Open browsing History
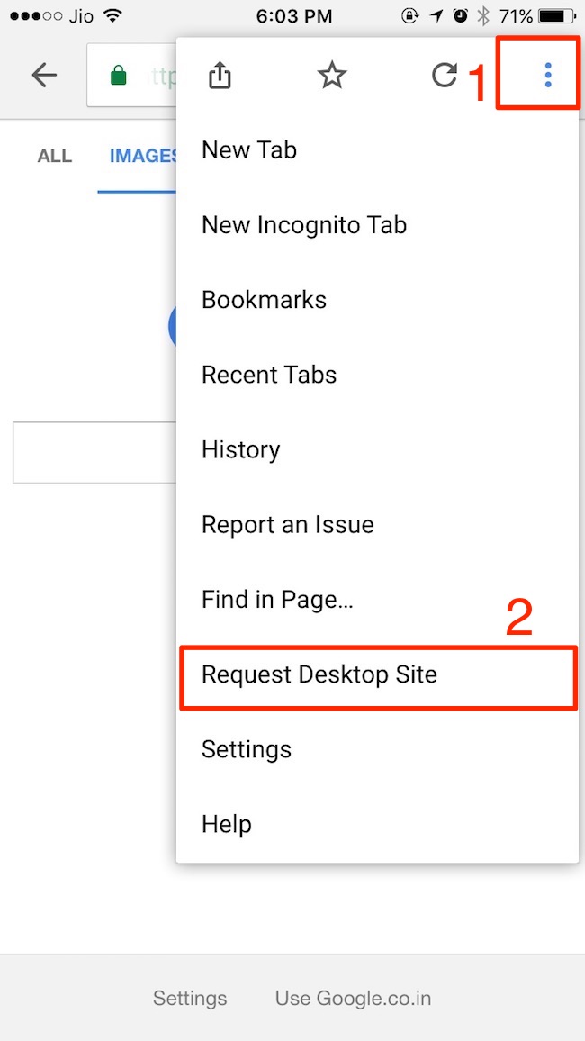 [240, 449]
